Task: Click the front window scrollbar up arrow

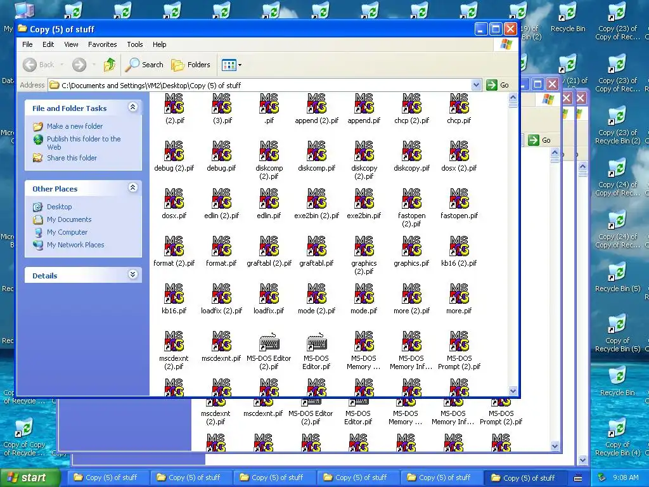Action: 513,98
